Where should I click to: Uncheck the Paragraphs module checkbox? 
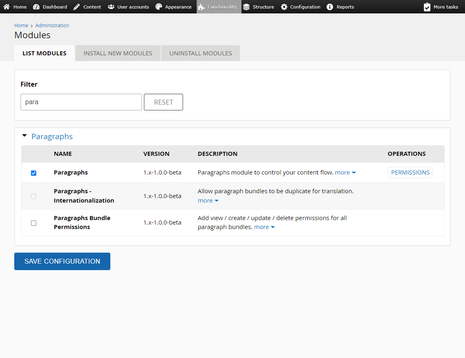(x=33, y=172)
